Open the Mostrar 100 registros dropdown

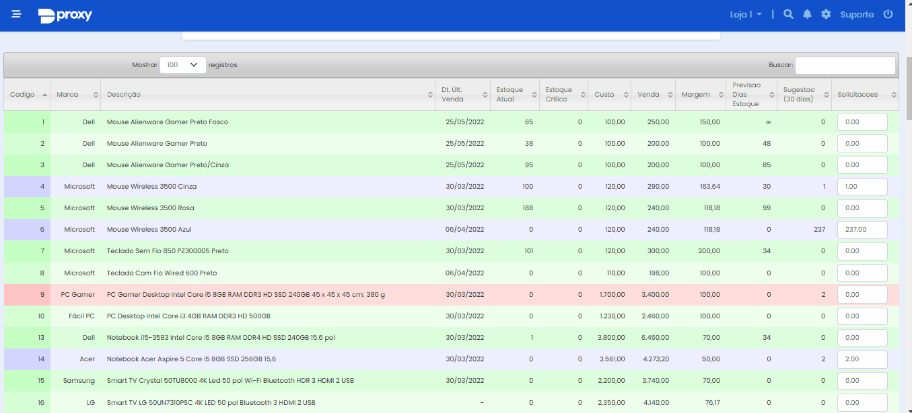tap(183, 65)
